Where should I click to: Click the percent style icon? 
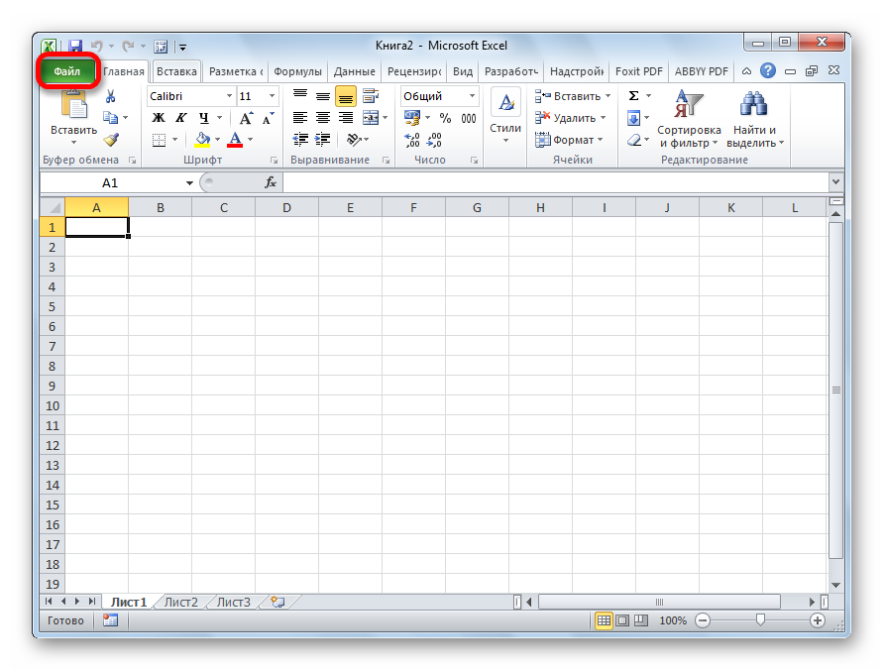tap(445, 118)
